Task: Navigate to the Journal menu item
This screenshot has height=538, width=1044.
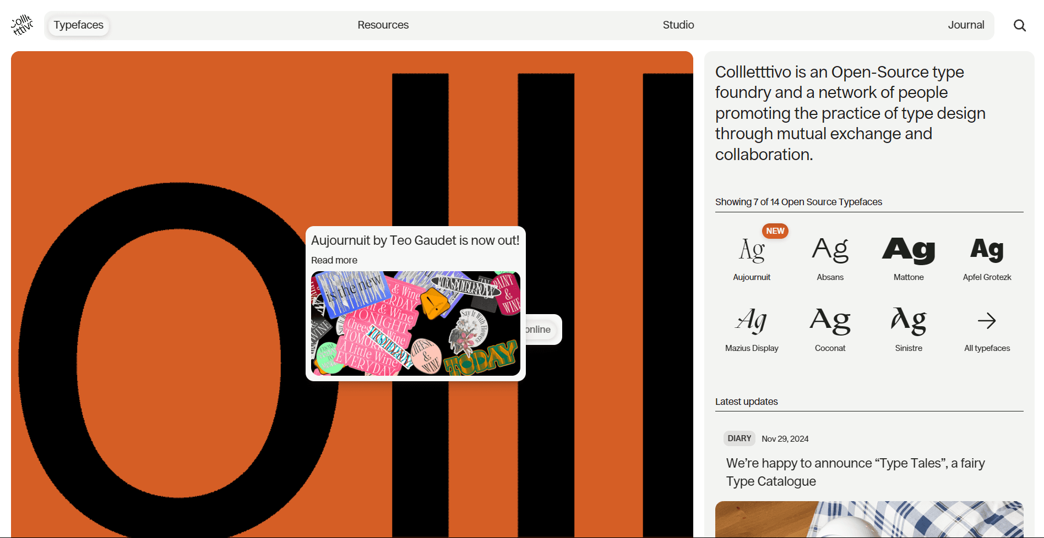Action: (x=965, y=25)
